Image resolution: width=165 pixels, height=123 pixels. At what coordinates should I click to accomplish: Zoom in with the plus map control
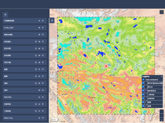(162, 112)
